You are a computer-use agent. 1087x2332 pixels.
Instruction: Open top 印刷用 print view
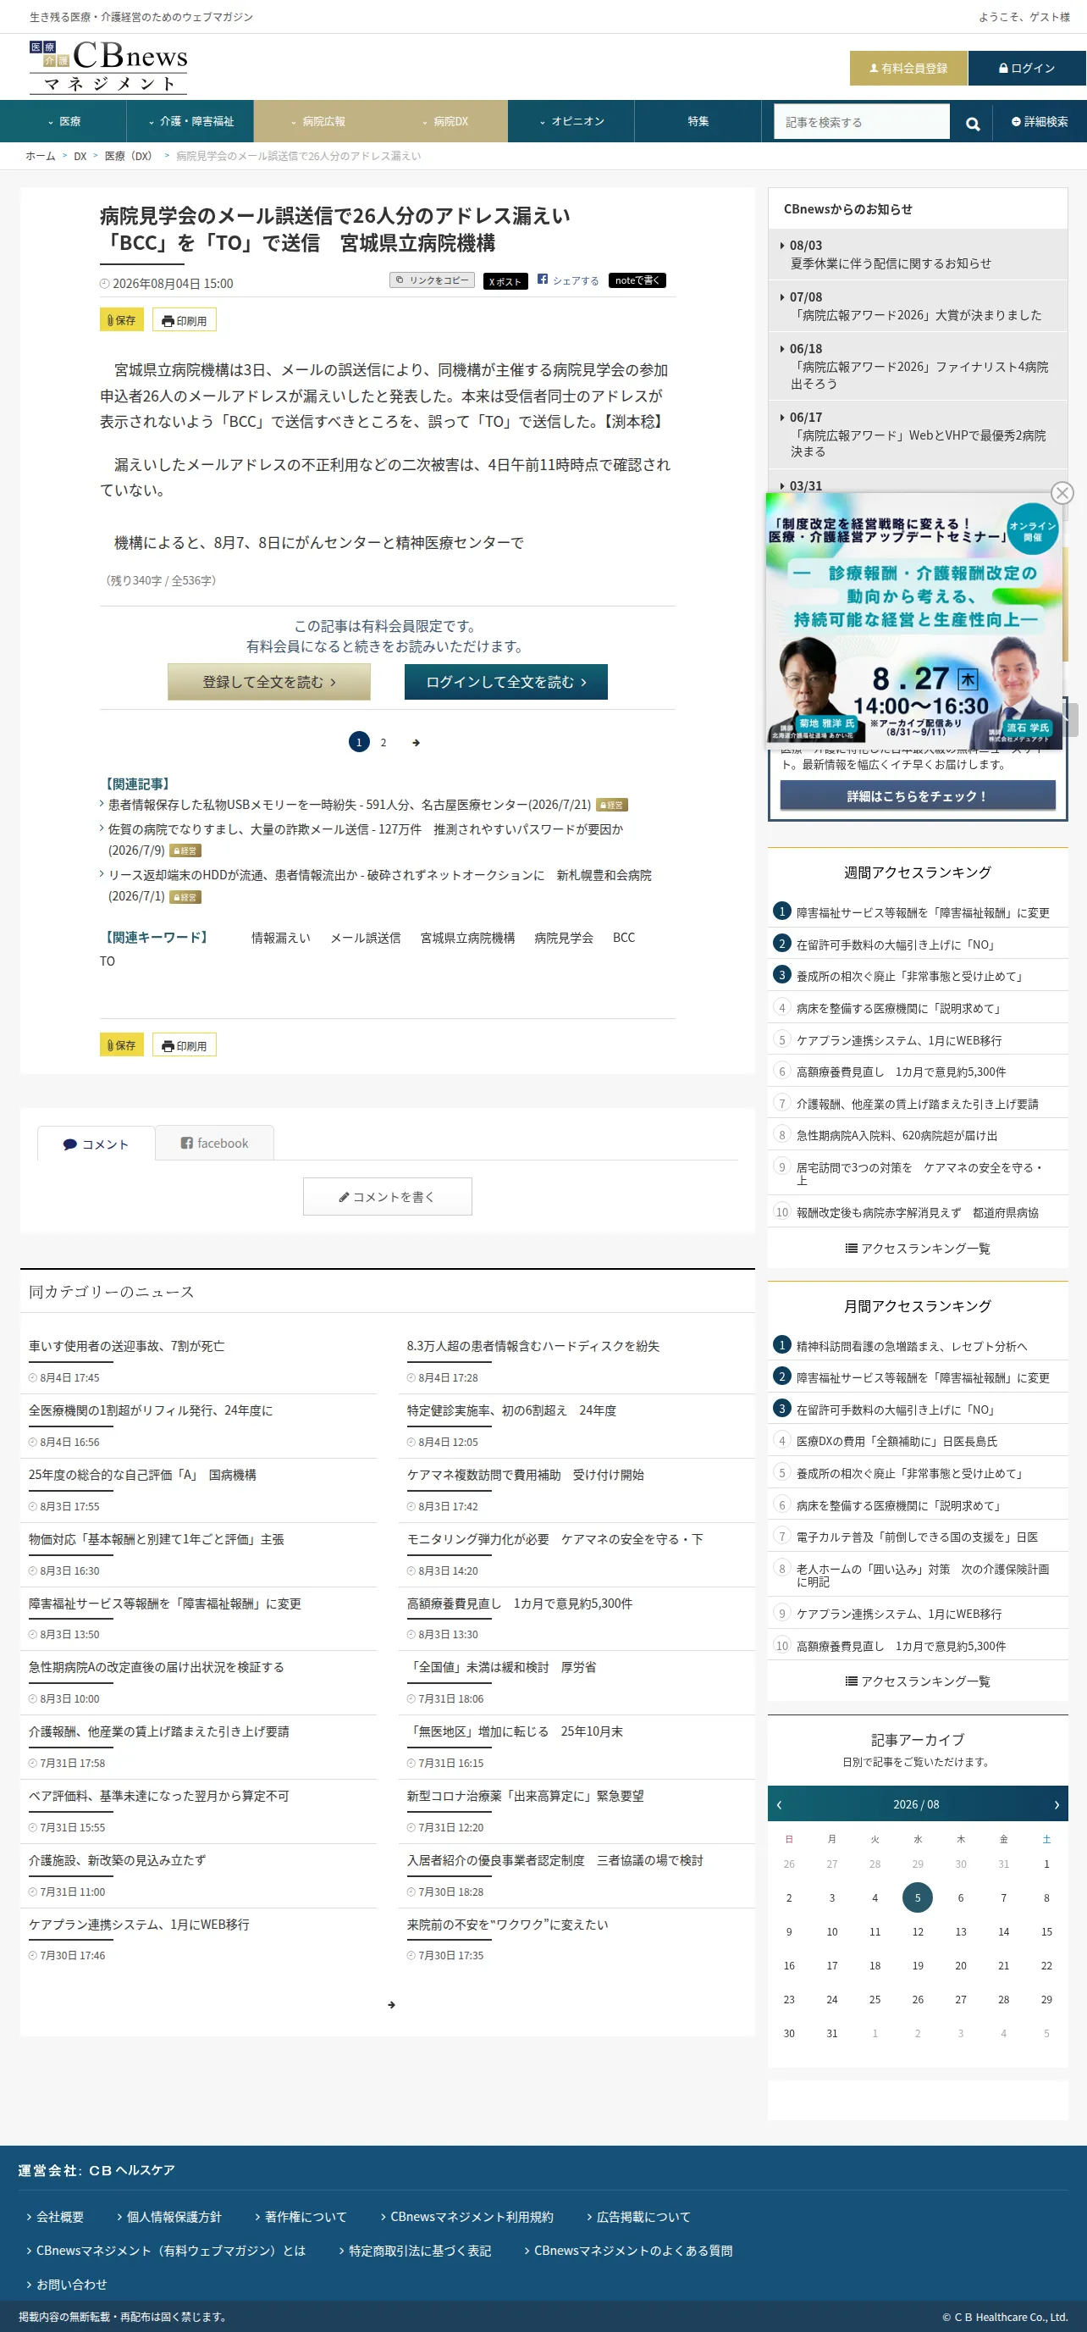[x=185, y=319]
